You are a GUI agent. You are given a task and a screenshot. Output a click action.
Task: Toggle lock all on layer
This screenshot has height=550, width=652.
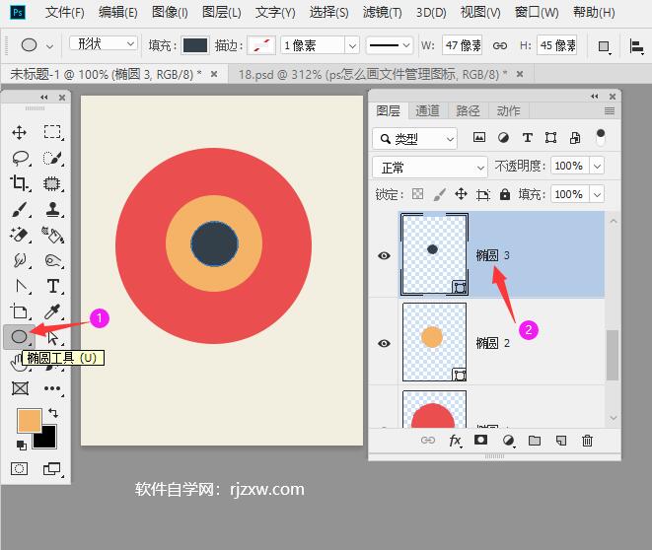point(505,194)
